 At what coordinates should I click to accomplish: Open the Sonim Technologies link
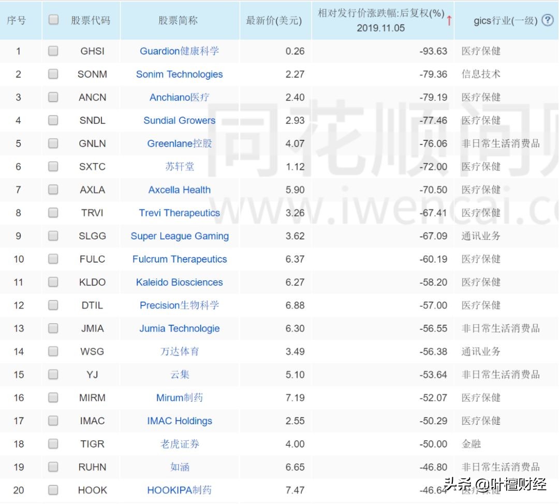pyautogui.click(x=179, y=74)
